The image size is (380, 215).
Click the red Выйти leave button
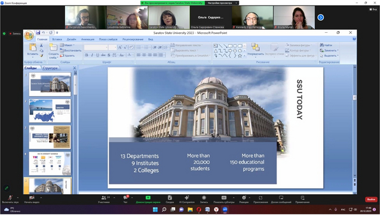(x=371, y=199)
